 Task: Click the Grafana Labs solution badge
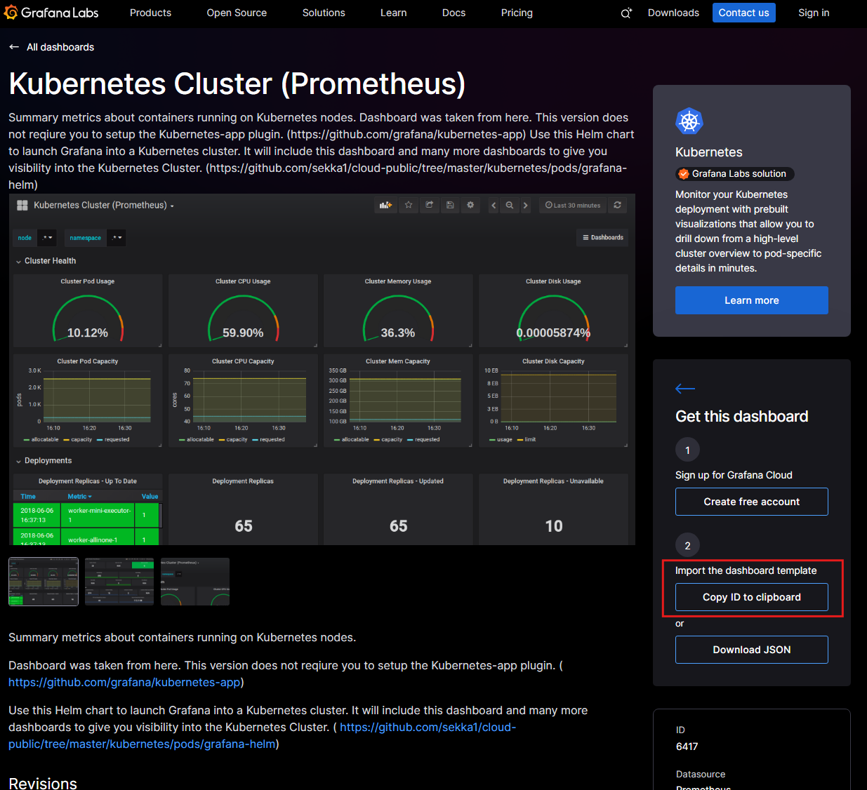pyautogui.click(x=734, y=174)
